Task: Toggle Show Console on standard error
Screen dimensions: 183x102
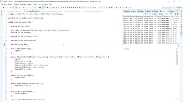Action: (x=162, y=14)
